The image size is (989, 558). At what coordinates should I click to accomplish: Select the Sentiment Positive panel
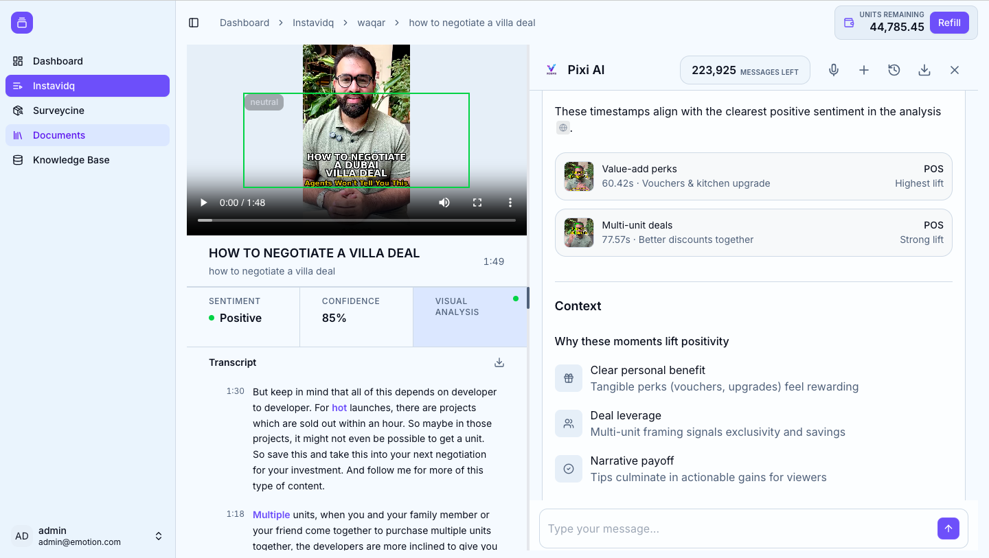tap(243, 316)
